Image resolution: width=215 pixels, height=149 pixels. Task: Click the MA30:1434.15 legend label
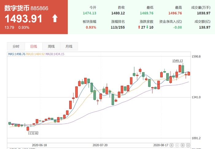coord(55,54)
